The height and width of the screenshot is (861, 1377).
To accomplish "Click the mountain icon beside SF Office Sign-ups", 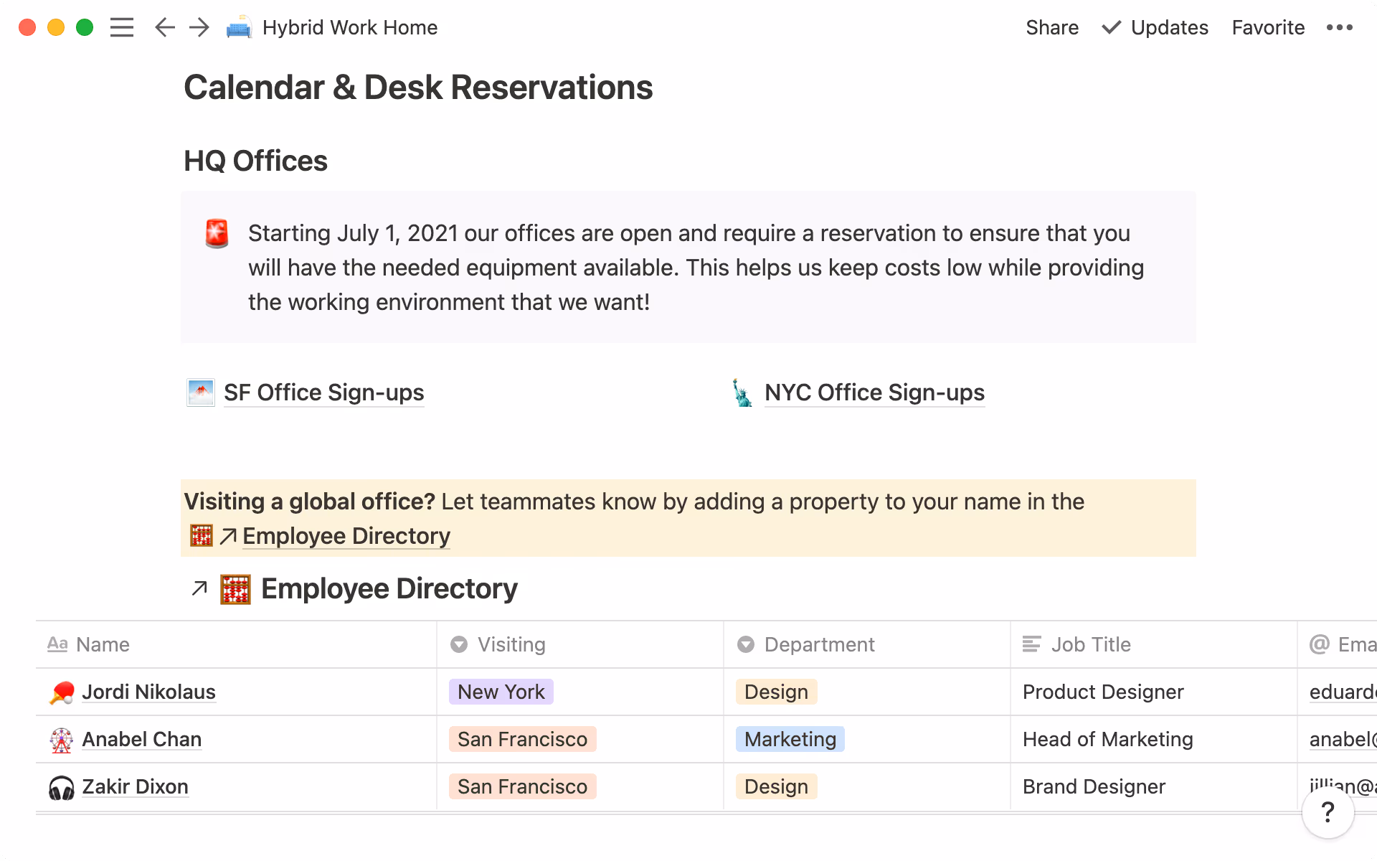I will coord(200,392).
